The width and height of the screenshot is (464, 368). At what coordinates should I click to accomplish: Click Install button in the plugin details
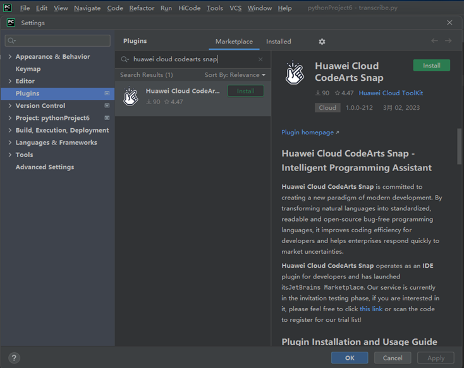tap(431, 66)
